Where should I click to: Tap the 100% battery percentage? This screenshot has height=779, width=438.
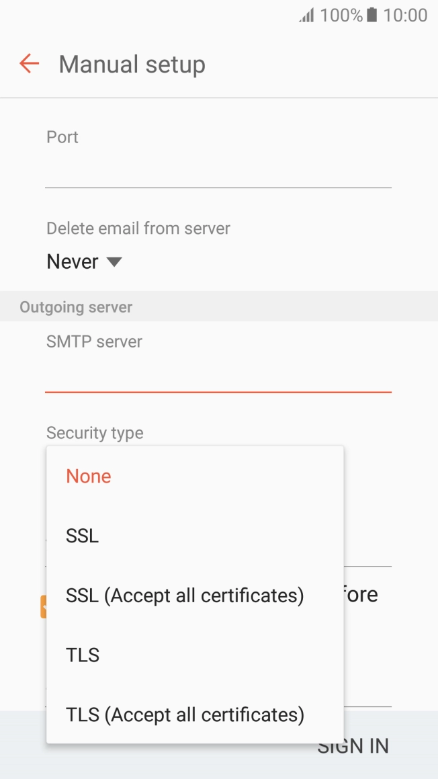pos(341,15)
